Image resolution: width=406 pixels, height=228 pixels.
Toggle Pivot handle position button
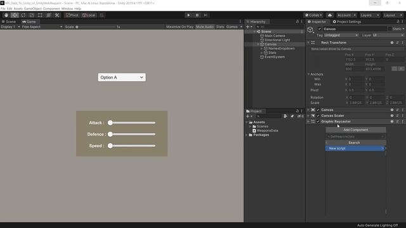(72, 15)
